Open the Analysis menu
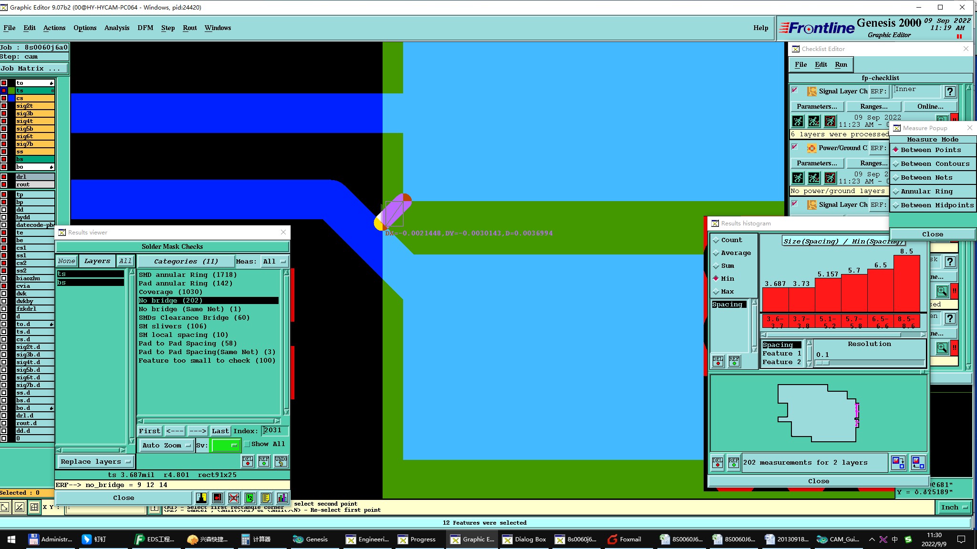The image size is (977, 549). pyautogui.click(x=117, y=28)
